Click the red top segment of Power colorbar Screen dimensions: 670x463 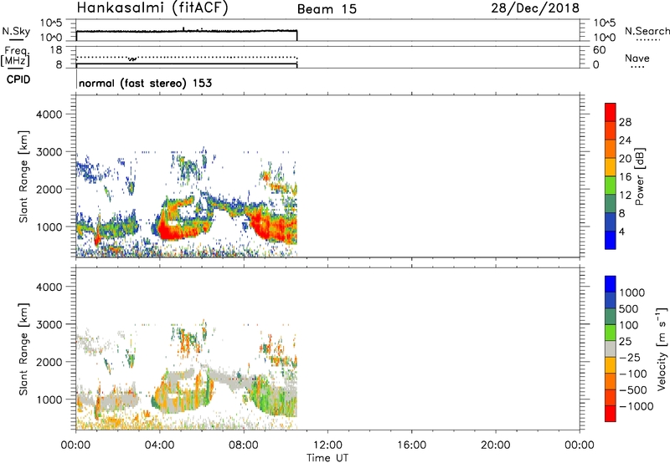click(x=611, y=112)
